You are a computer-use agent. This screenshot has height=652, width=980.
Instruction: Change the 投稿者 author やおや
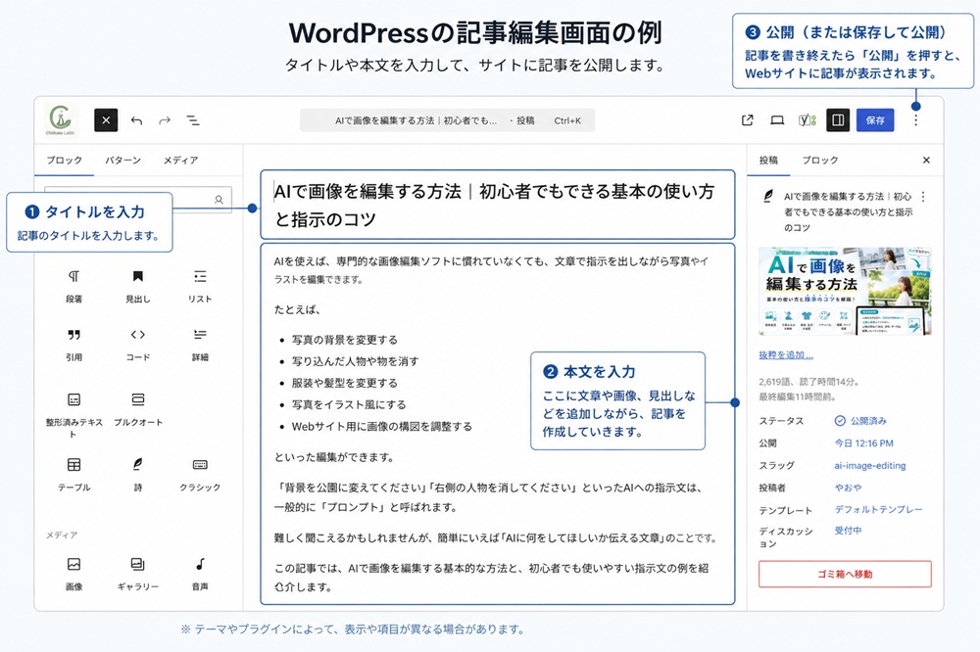tap(848, 488)
